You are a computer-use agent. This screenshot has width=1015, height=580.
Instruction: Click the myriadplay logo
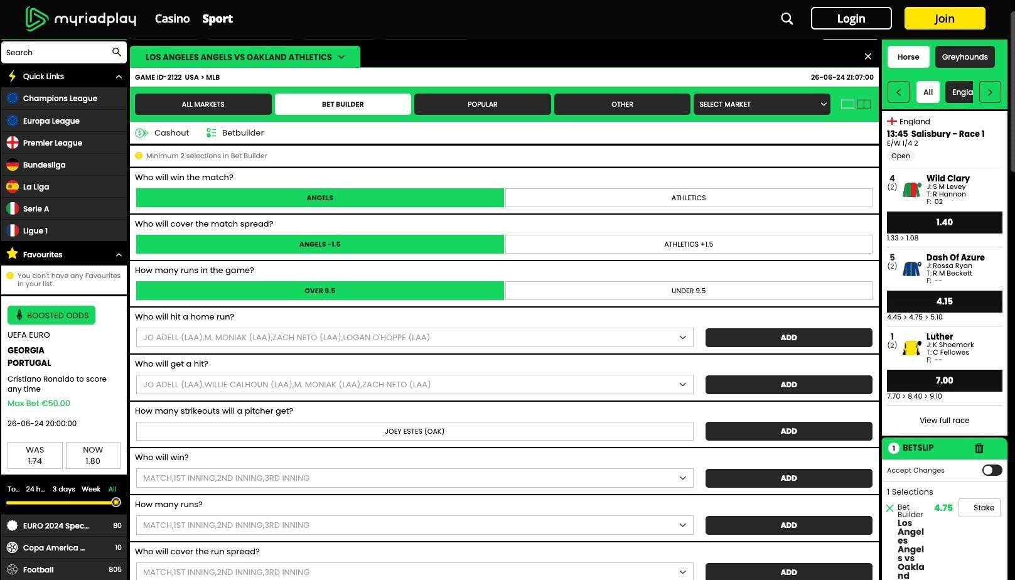point(81,19)
